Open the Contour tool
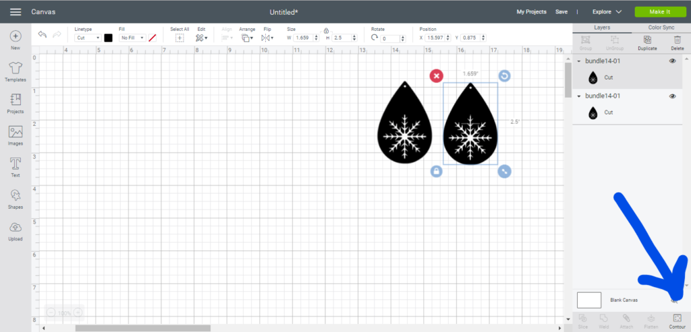The image size is (691, 332). click(677, 322)
